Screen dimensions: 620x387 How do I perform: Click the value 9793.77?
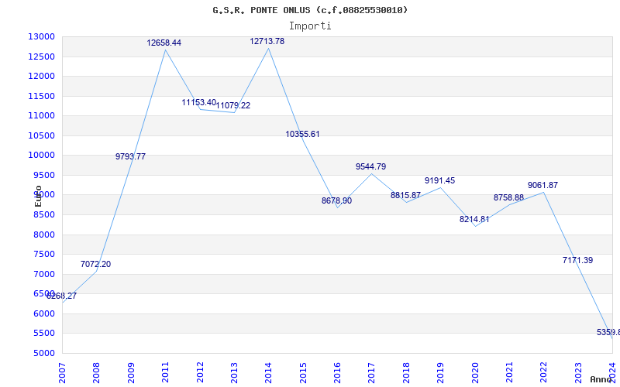pyautogui.click(x=130, y=156)
